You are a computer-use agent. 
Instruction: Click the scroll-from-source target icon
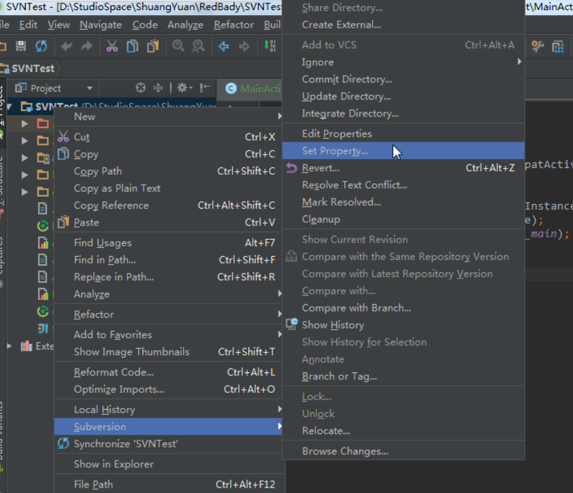pos(140,87)
